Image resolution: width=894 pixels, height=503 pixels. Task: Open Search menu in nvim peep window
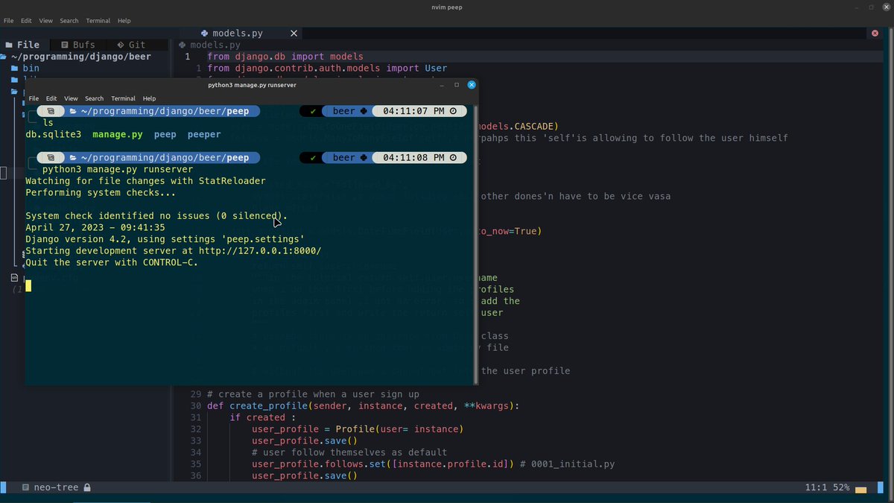coord(69,21)
